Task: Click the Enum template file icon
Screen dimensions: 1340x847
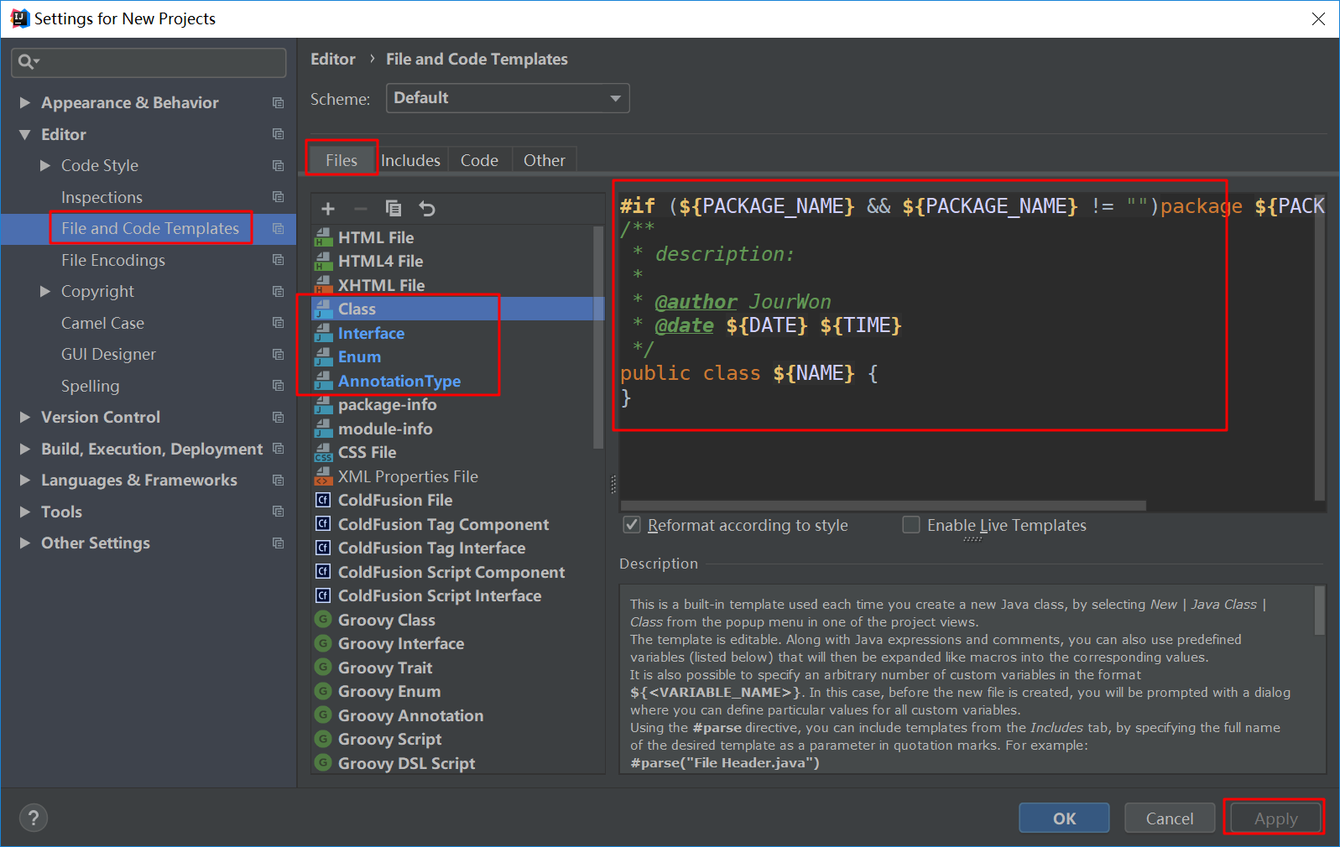Action: (323, 357)
